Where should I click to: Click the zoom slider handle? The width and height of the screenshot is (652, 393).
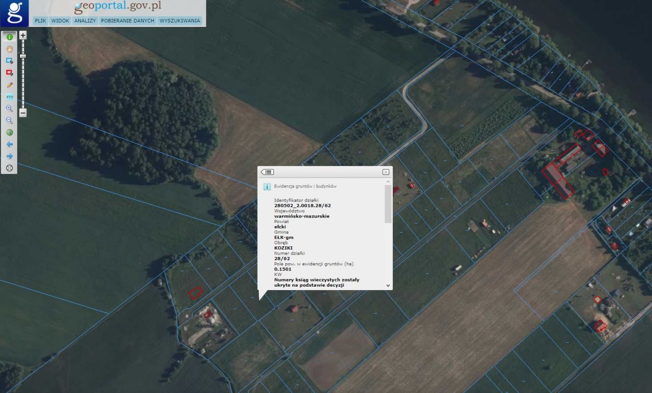tap(23, 56)
